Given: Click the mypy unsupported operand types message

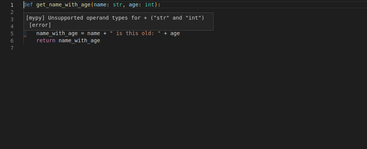Looking at the screenshot, I should pos(115,18).
